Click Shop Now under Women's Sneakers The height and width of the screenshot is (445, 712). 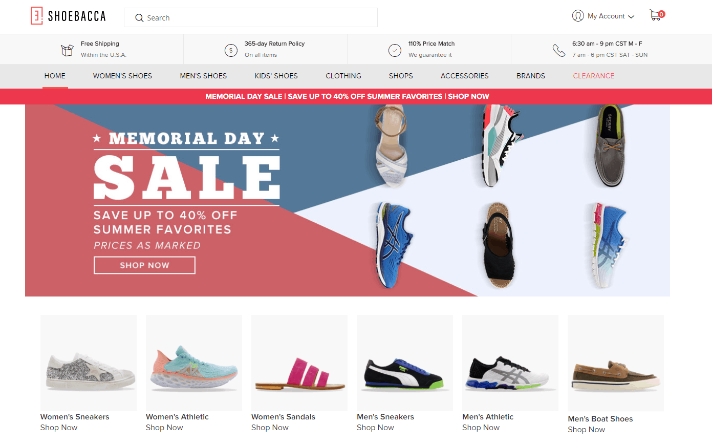point(59,428)
